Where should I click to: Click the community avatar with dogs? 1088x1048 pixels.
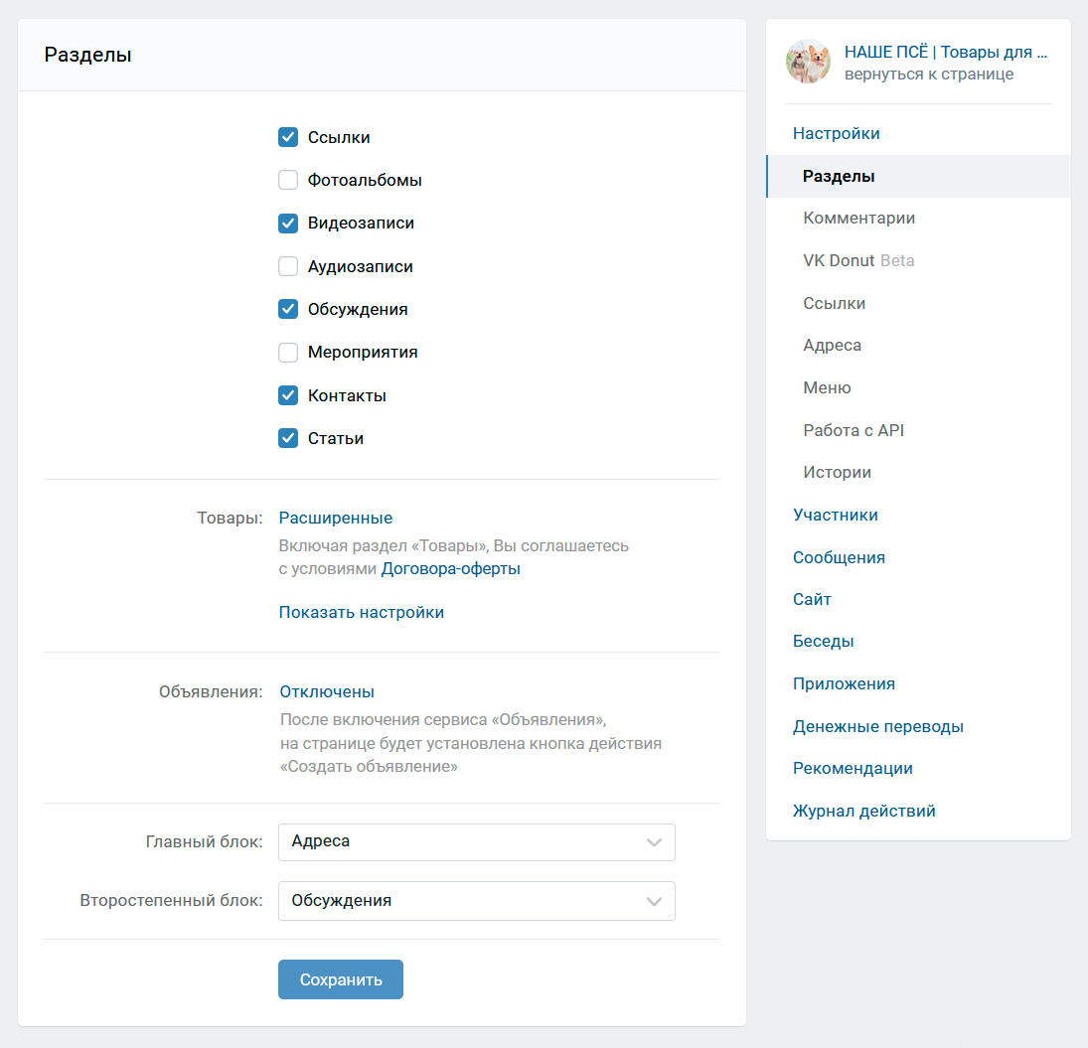click(808, 61)
